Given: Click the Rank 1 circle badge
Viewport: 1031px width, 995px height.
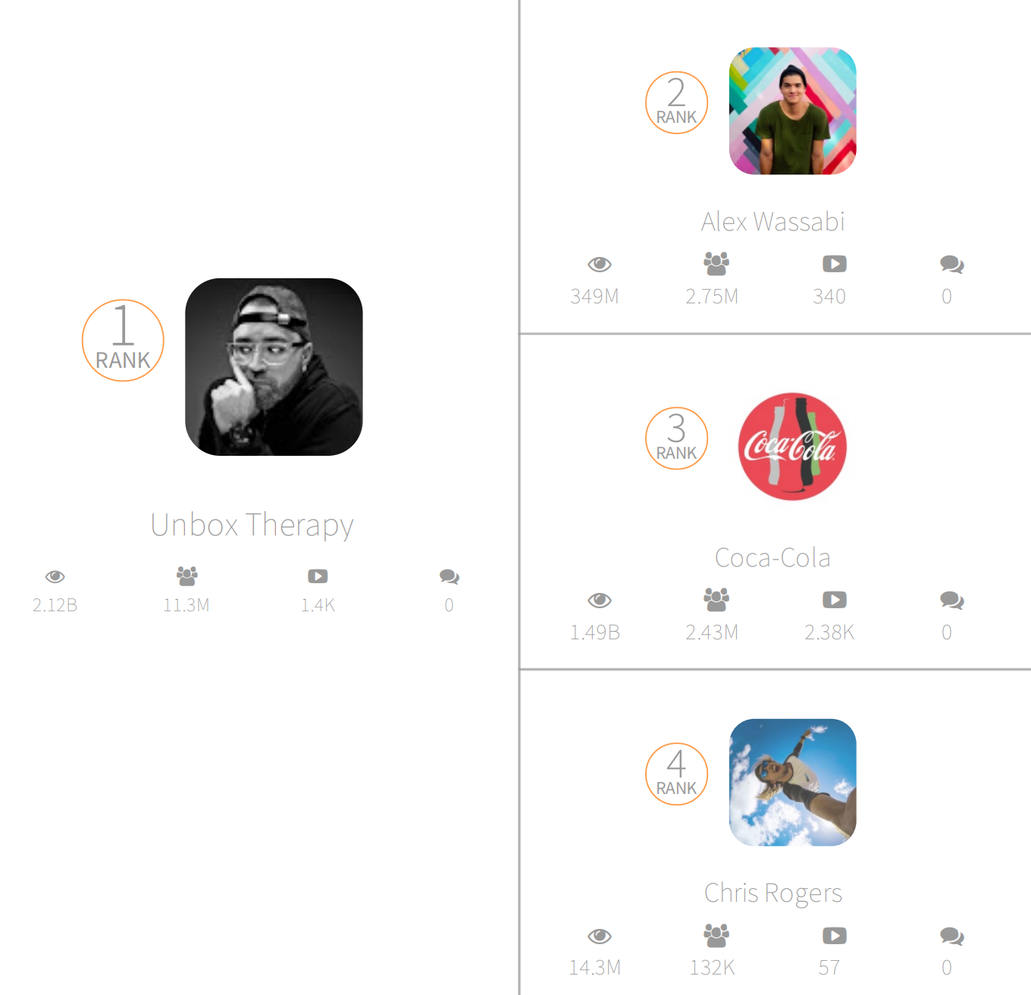Looking at the screenshot, I should 123,341.
